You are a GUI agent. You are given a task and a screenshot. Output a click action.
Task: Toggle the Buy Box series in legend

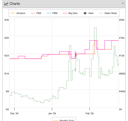click(70, 13)
